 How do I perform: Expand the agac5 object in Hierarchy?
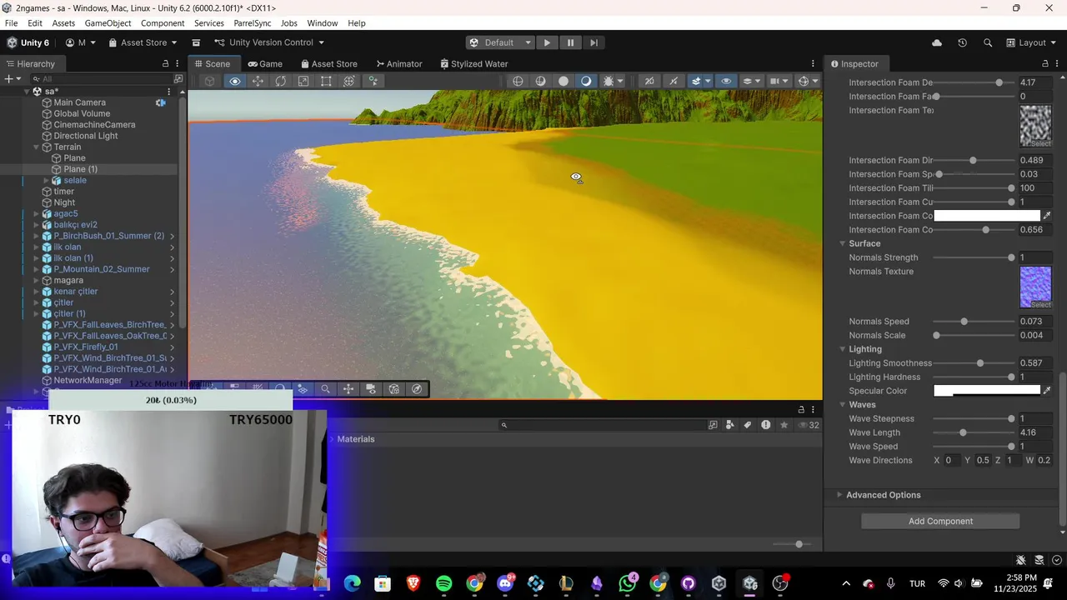[x=36, y=213]
